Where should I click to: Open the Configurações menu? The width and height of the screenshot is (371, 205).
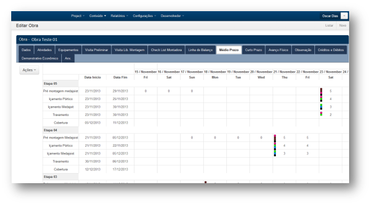point(144,16)
